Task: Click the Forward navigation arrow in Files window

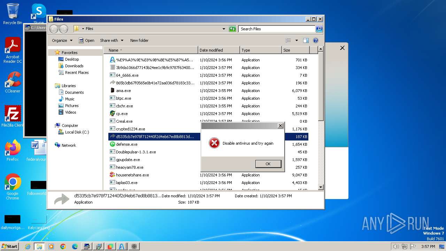Action: (63, 29)
